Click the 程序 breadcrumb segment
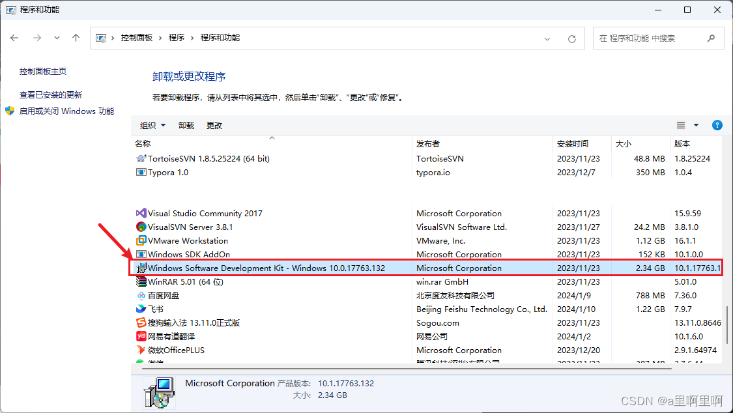733x413 pixels. point(176,38)
